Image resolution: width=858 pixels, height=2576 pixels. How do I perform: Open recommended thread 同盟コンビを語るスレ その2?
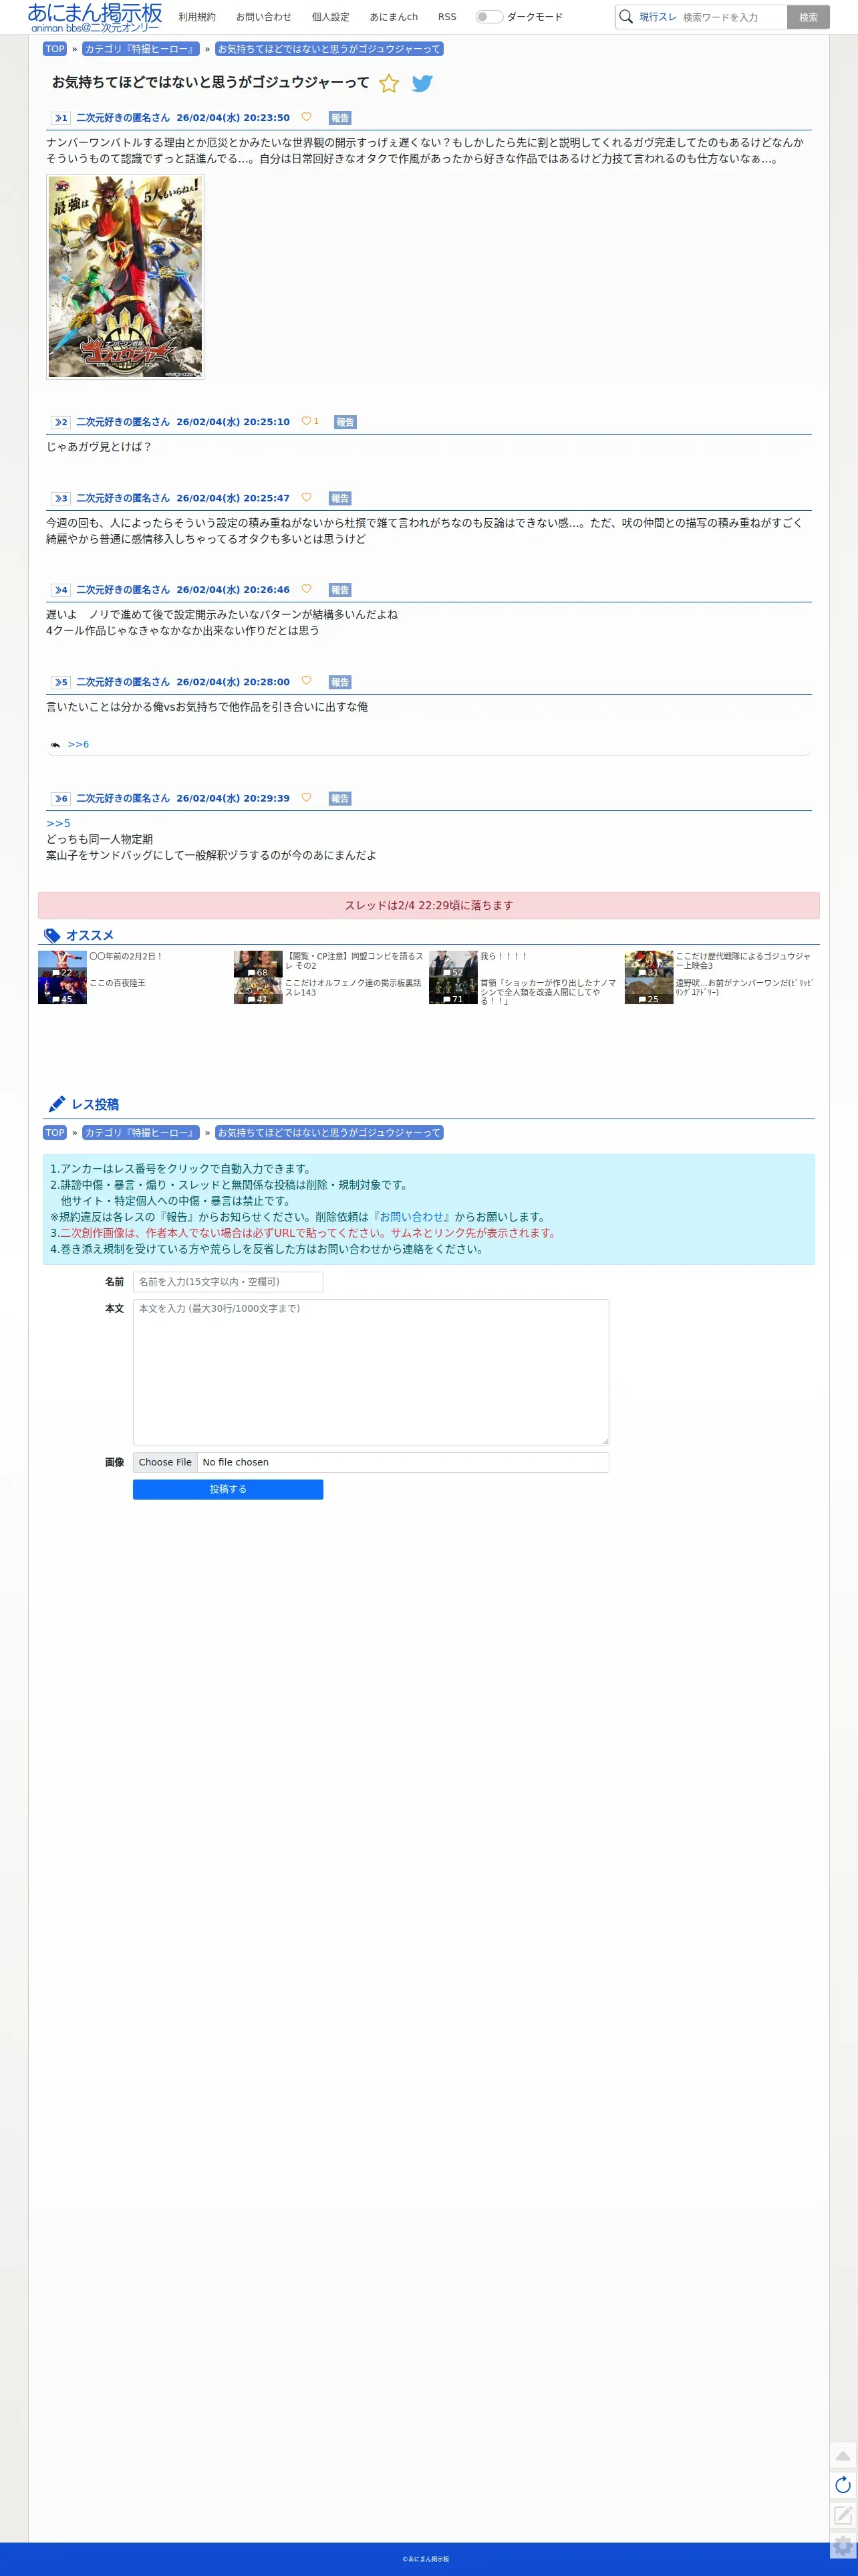click(354, 961)
